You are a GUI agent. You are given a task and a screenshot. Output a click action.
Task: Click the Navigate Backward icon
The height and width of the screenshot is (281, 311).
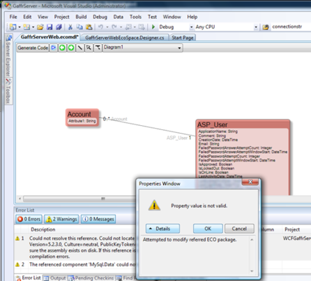(128, 27)
